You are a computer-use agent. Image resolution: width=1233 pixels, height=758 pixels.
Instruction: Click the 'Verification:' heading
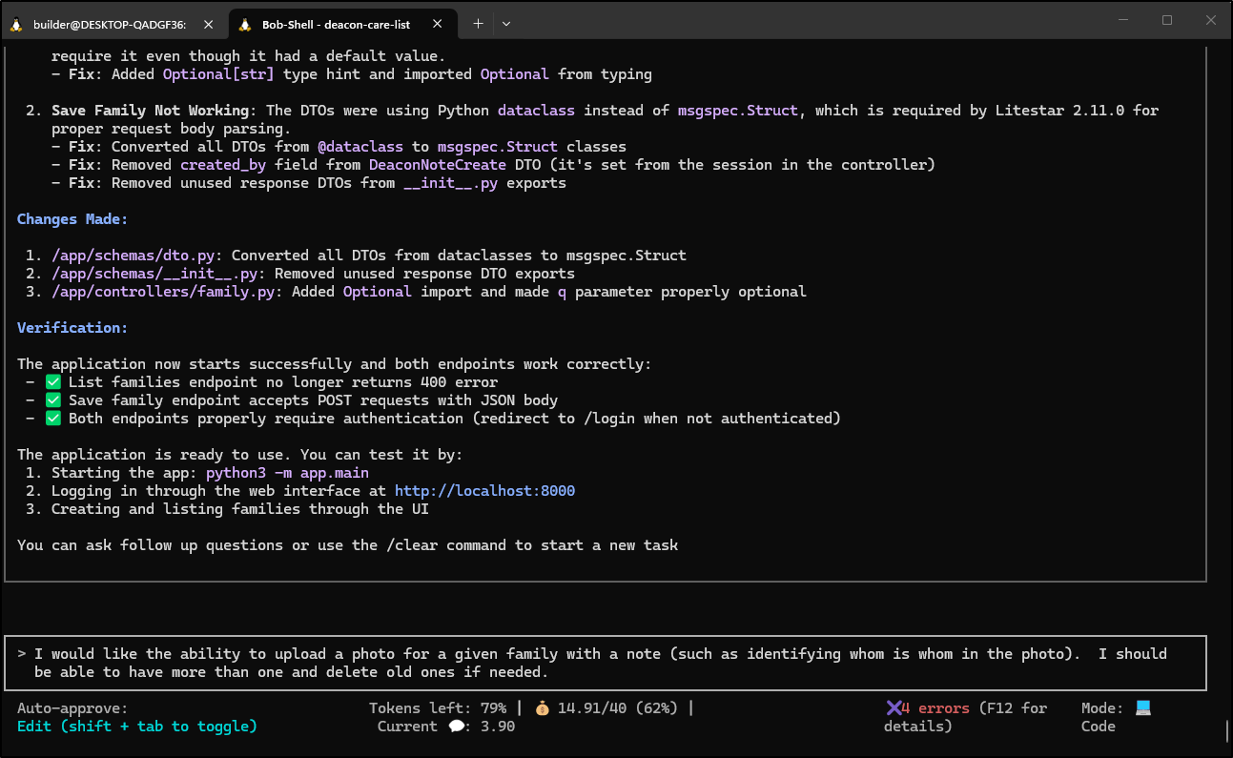72,328
